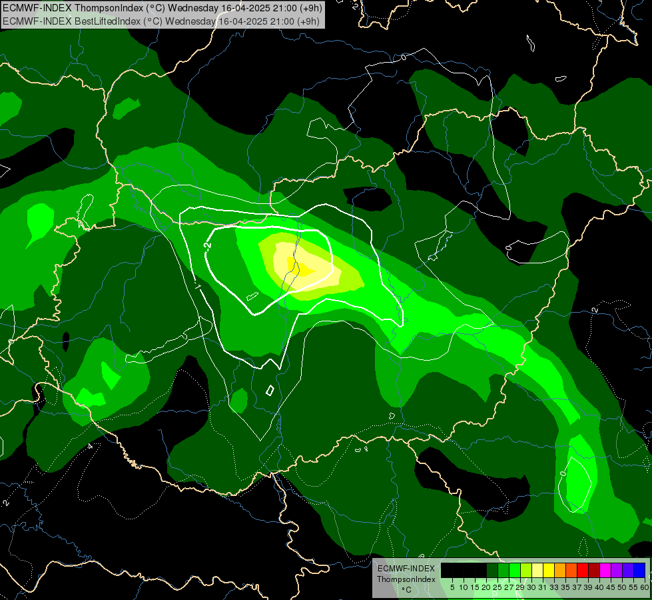Pick the bright red 37–39 legend swatch
The height and width of the screenshot is (600, 652).
[x=583, y=570]
